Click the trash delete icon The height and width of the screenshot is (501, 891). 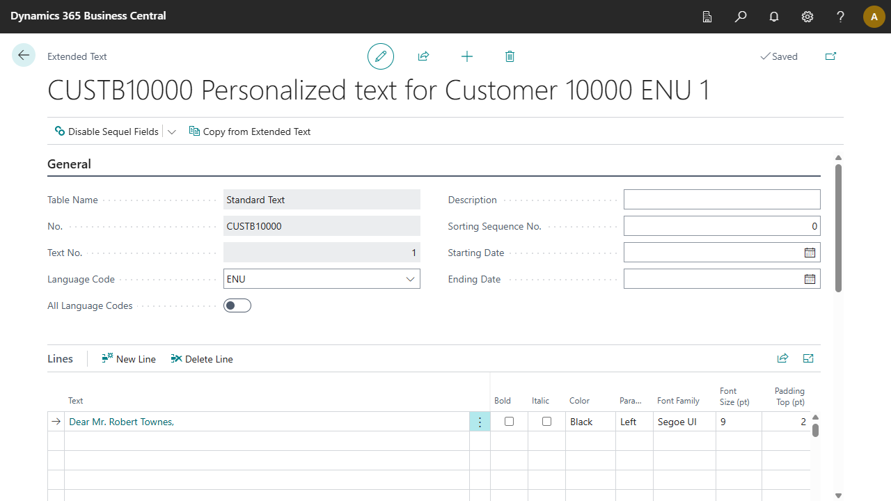pos(510,56)
